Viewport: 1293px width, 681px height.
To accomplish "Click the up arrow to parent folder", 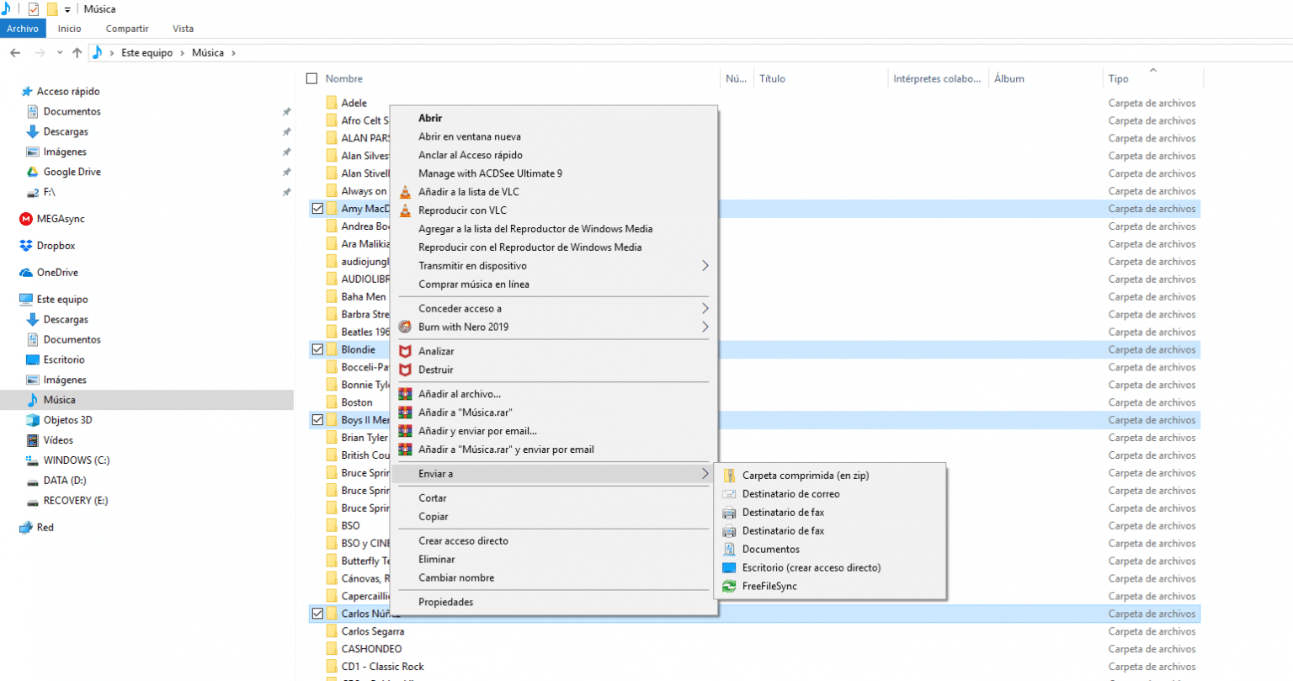I will [77, 53].
